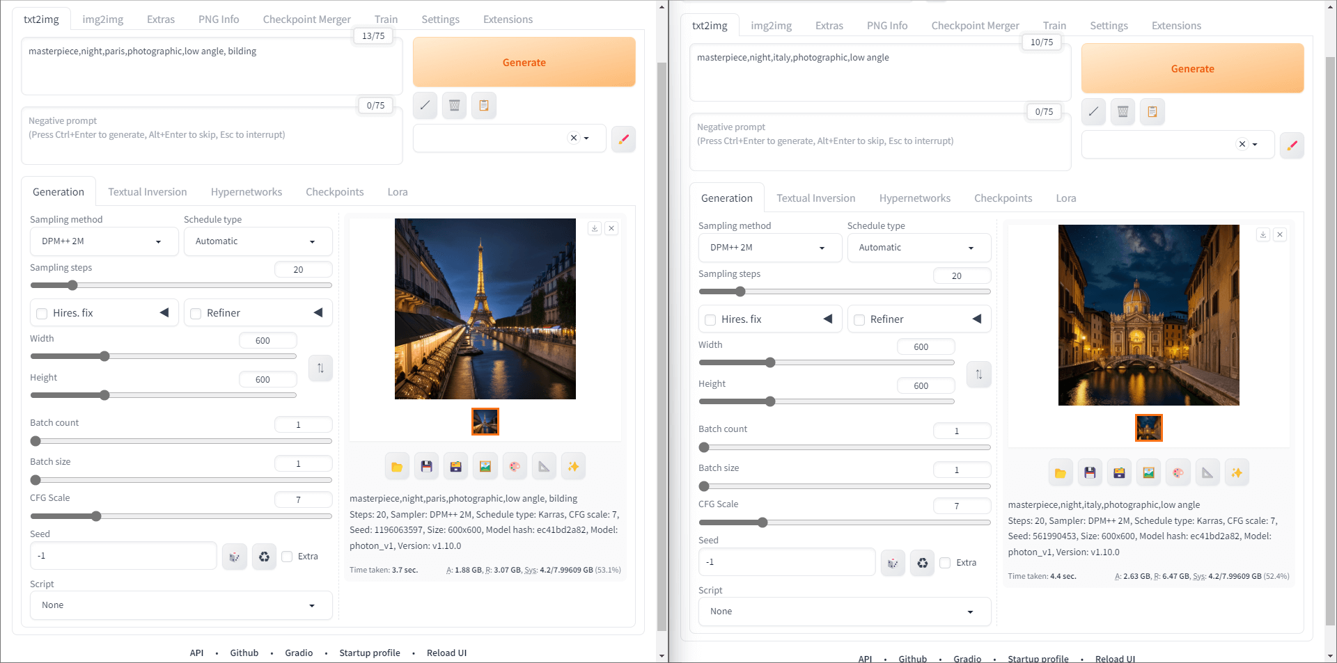The image size is (1337, 663).
Task: Open Settings tab in right window
Action: click(1109, 26)
